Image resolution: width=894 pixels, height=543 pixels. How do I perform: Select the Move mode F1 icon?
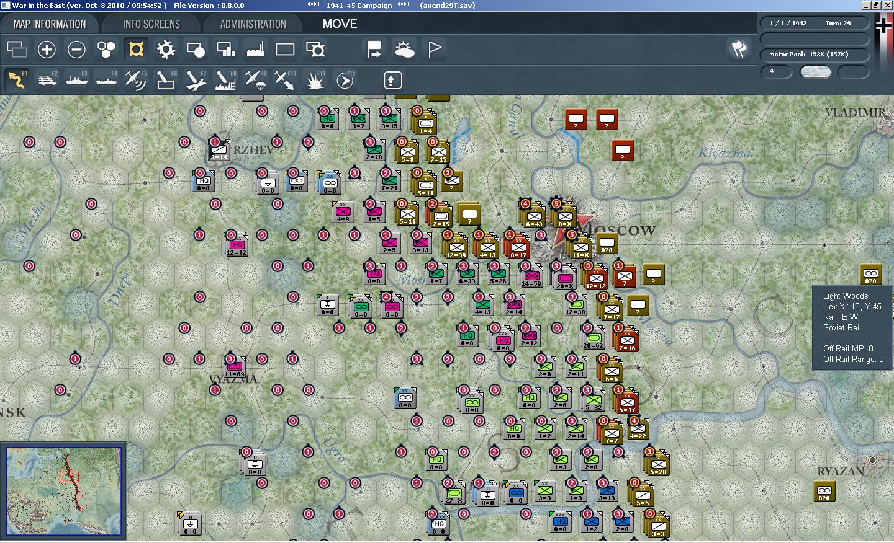(17, 80)
